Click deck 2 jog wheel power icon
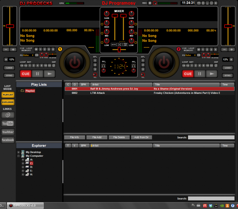This screenshot has height=209, width=238. [164, 63]
